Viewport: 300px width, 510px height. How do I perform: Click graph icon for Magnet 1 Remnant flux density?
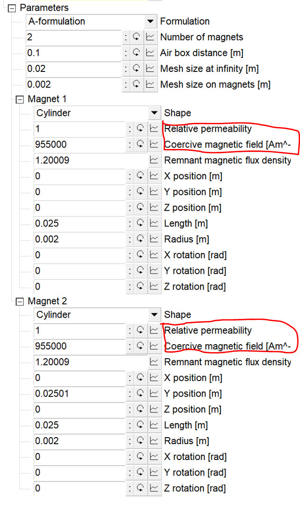pos(154,160)
